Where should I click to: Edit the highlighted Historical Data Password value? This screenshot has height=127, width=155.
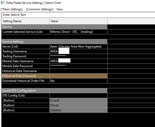coord(78,76)
